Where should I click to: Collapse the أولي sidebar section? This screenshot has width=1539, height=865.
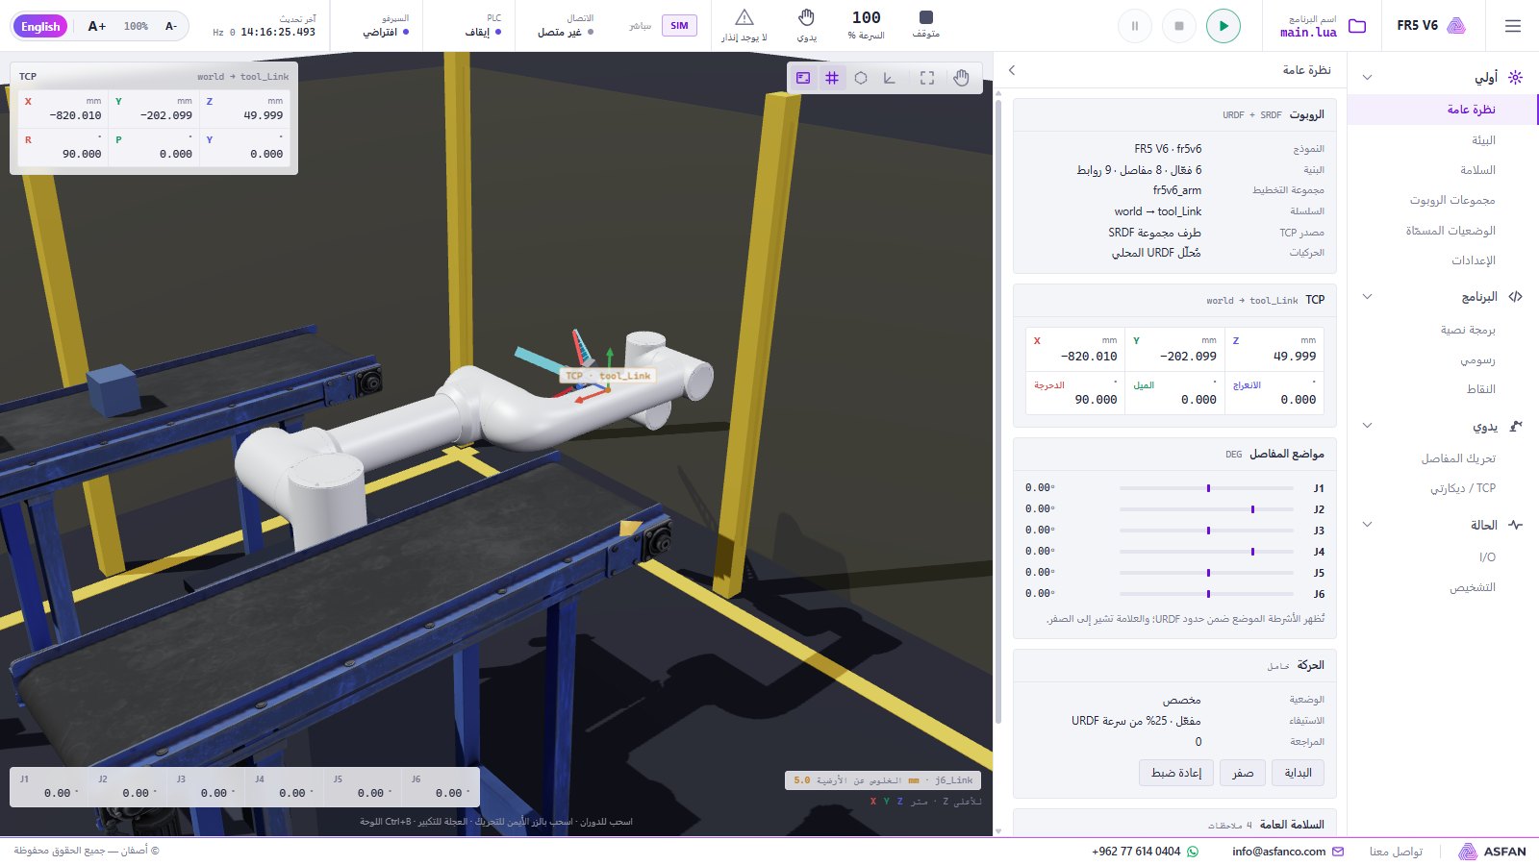pyautogui.click(x=1367, y=77)
